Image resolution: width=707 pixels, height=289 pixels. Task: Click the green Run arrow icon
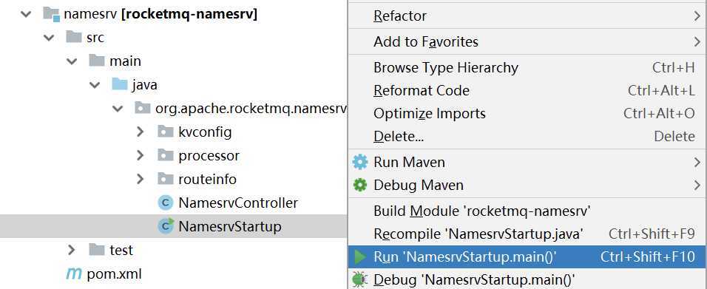tap(360, 257)
